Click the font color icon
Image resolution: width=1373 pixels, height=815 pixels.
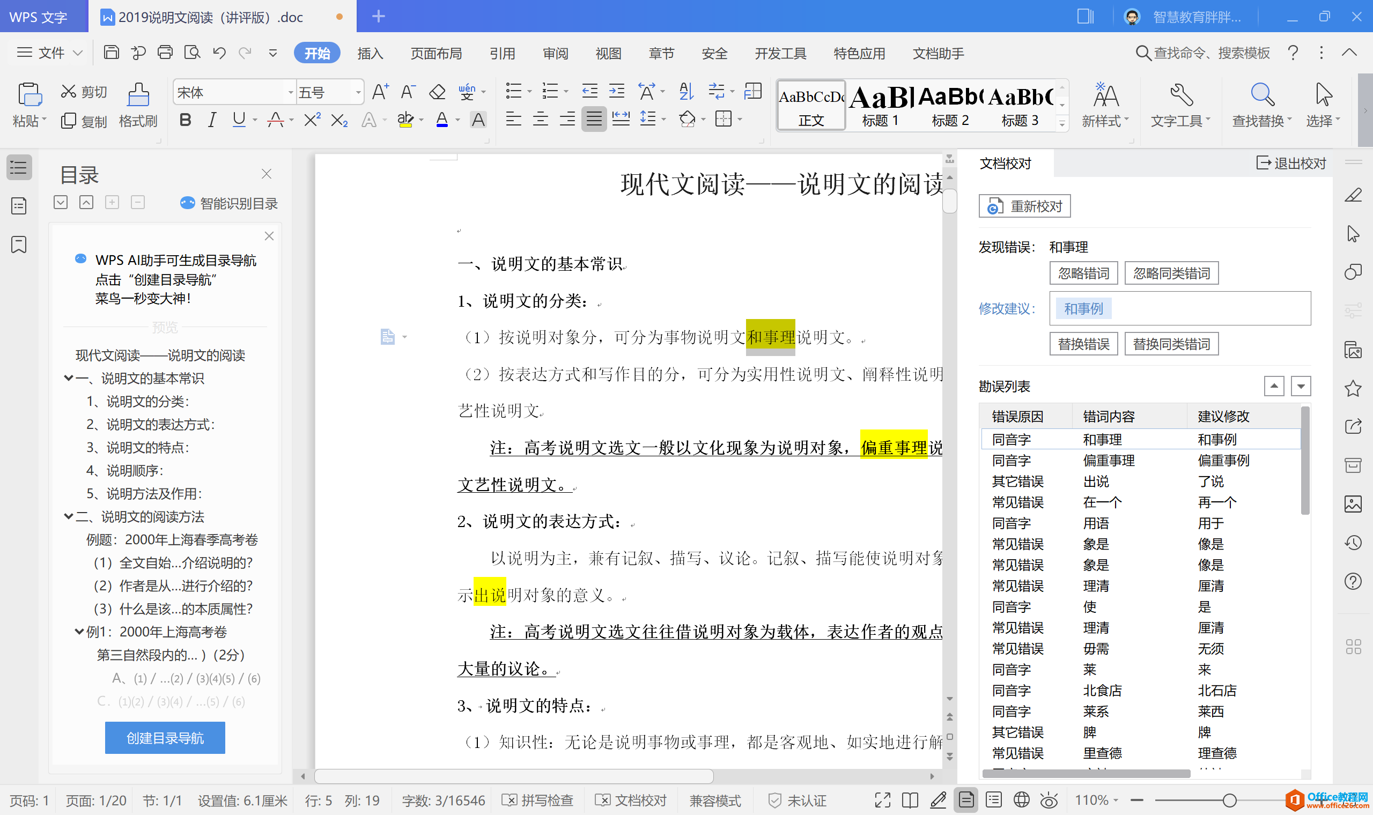click(441, 120)
